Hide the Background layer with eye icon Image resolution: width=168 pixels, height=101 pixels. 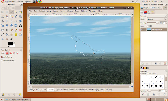142,30
